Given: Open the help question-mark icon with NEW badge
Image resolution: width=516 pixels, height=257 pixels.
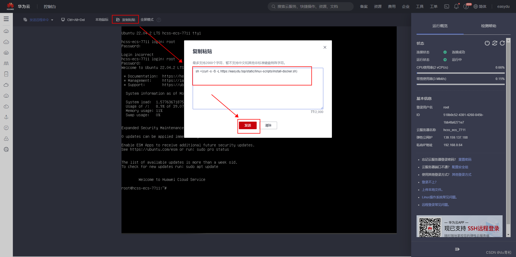Looking at the screenshot, I should 466,6.
